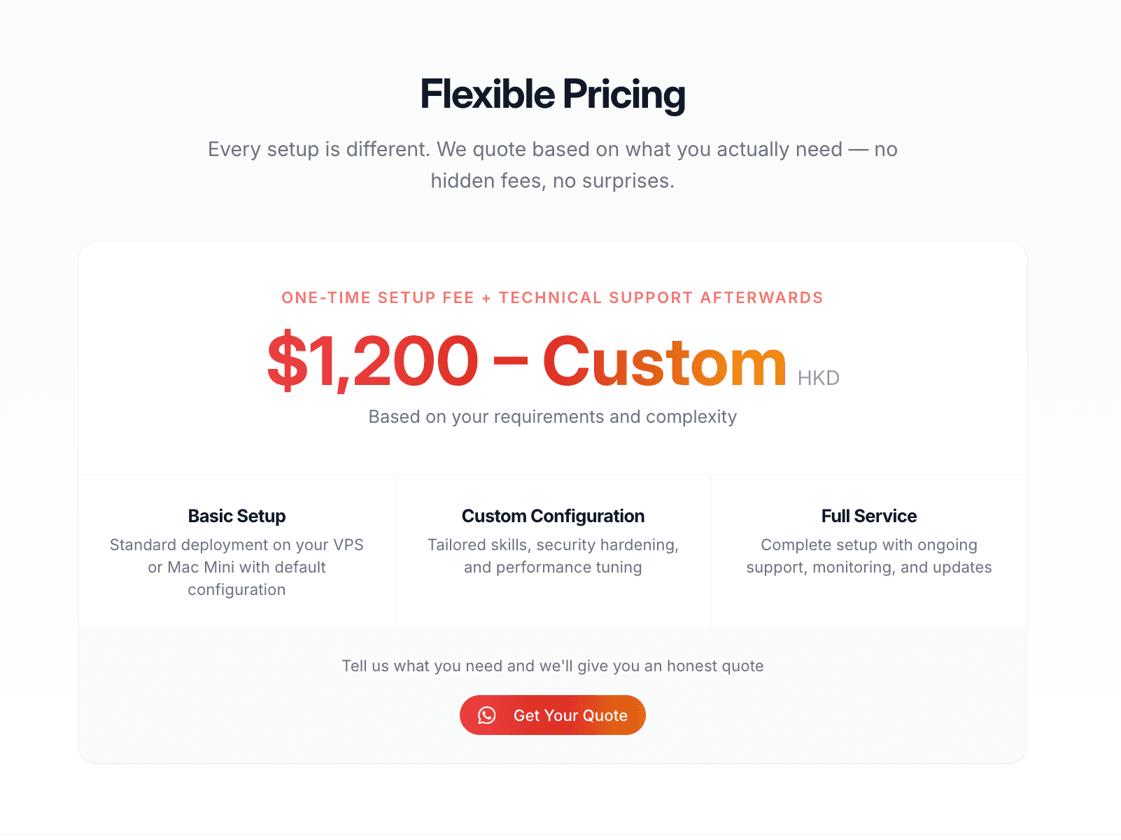Switch to the Basic Setup tab
Screen dimensions: 1121x840
pyautogui.click(x=237, y=516)
